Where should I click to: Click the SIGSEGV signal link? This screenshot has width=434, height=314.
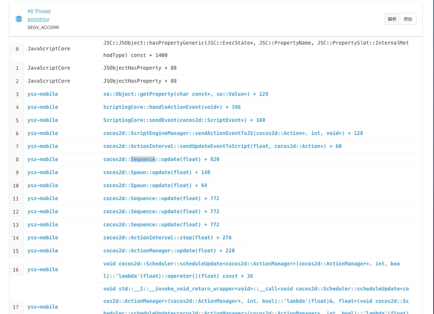(x=38, y=20)
